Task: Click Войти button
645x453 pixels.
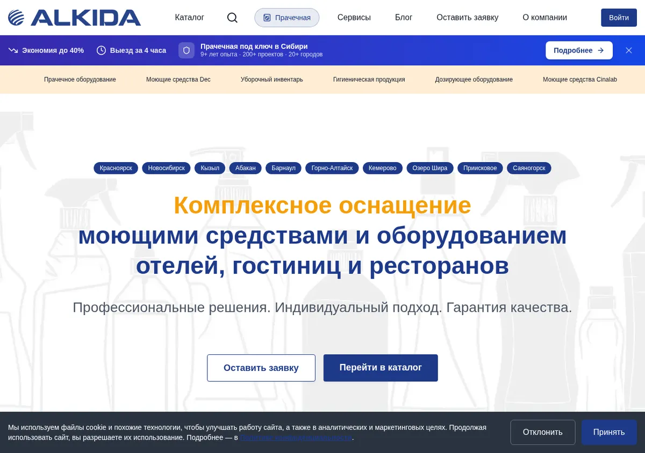Action: click(x=619, y=18)
